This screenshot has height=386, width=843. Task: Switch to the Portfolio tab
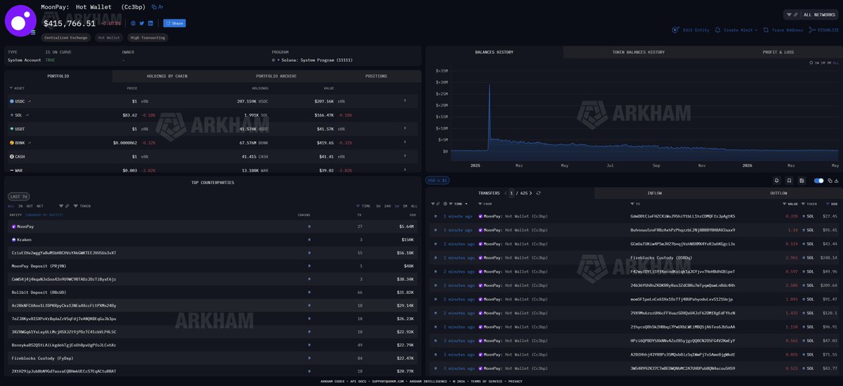[58, 77]
